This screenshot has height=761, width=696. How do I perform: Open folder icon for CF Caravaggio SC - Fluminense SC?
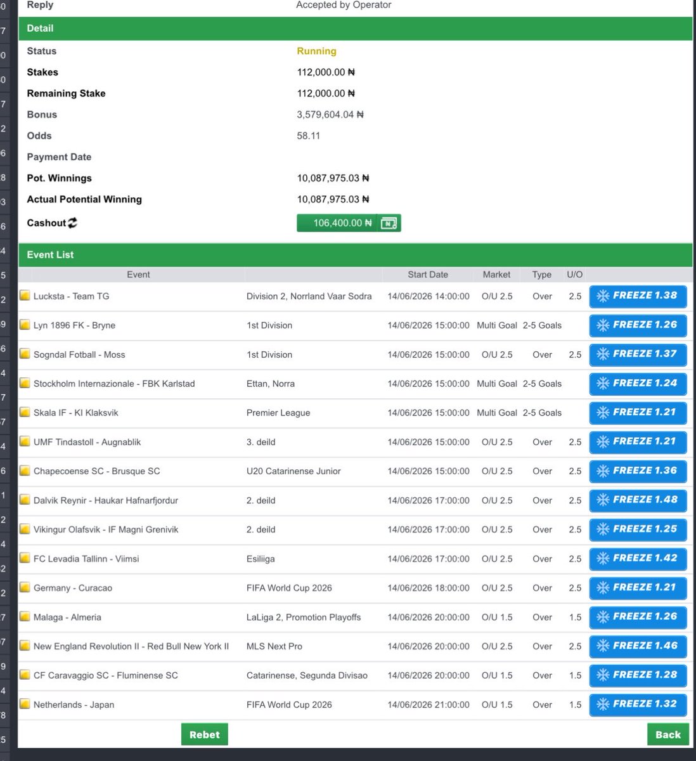[x=25, y=675]
